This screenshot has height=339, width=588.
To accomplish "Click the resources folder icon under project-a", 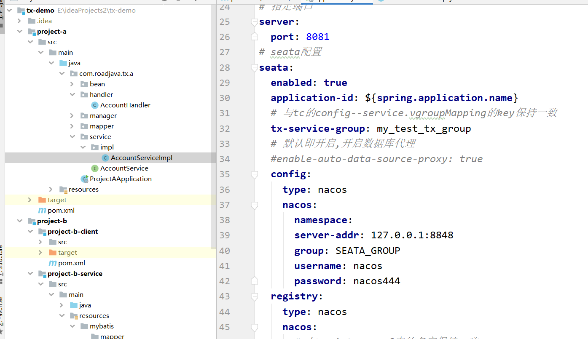I will (63, 189).
